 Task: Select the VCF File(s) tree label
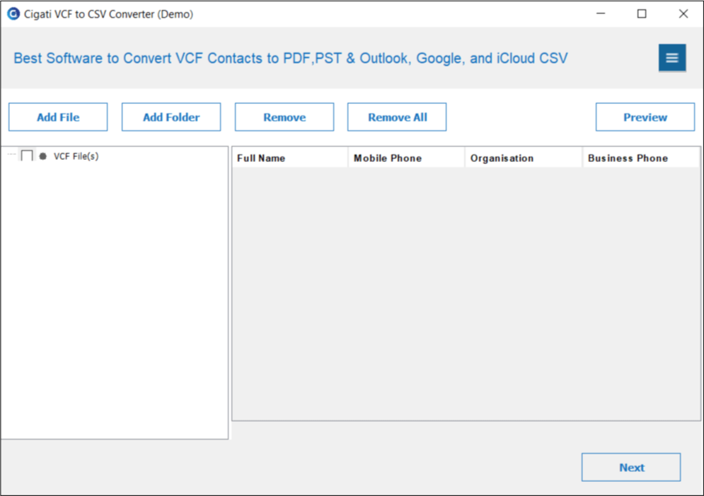76,156
